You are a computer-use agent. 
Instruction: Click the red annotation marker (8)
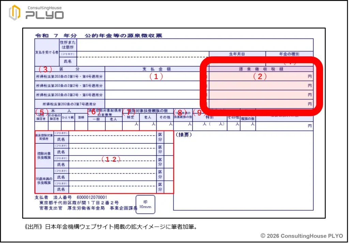180,113
